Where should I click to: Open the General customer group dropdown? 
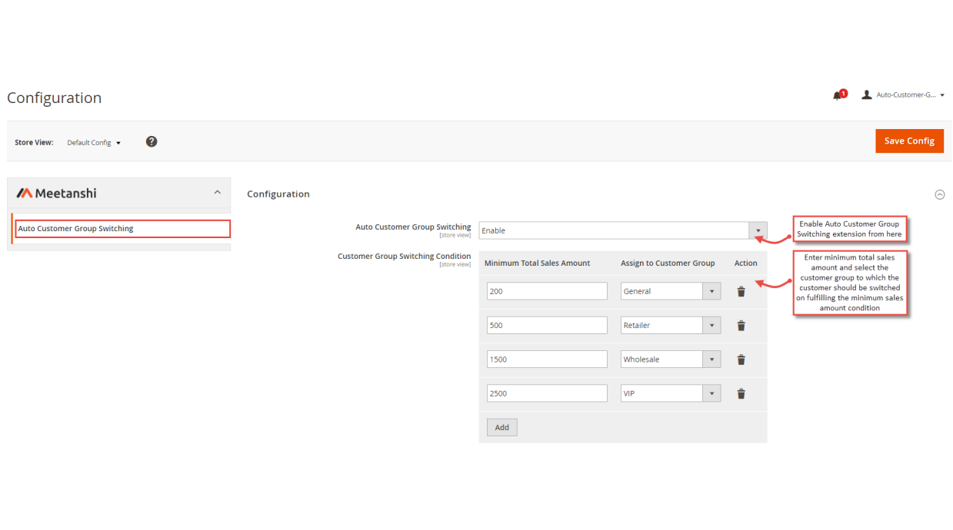671,291
